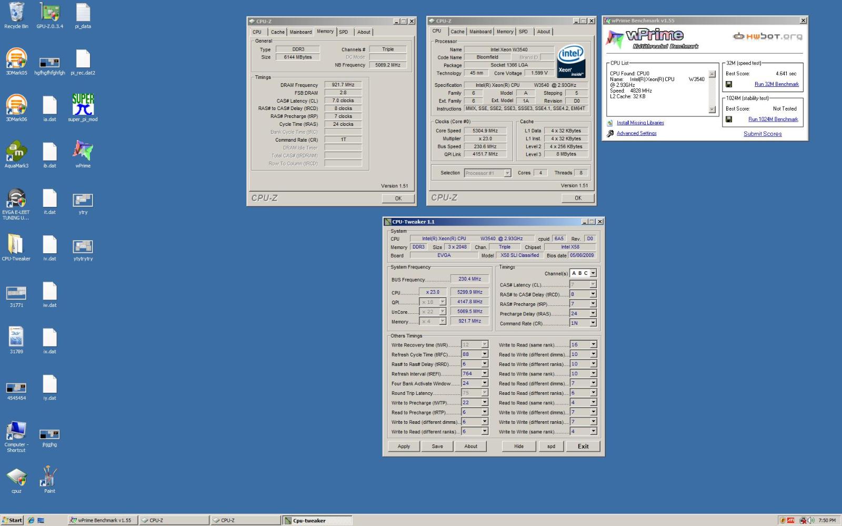Click Install Missing Libraries link

tap(640, 123)
